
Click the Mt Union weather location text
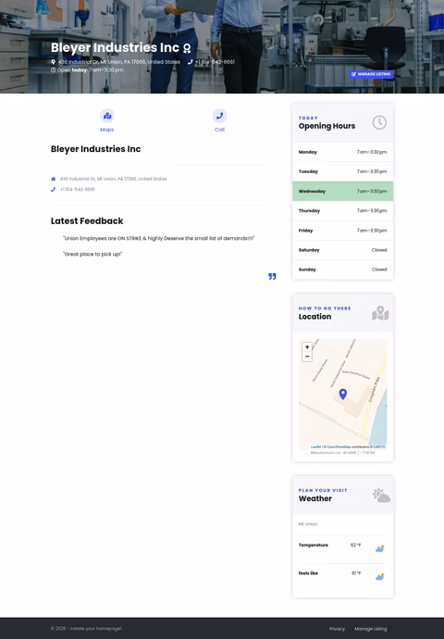click(308, 524)
